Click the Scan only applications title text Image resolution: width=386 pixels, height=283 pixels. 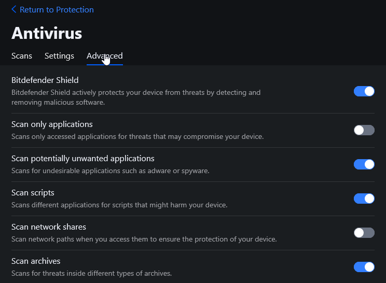pyautogui.click(x=52, y=124)
